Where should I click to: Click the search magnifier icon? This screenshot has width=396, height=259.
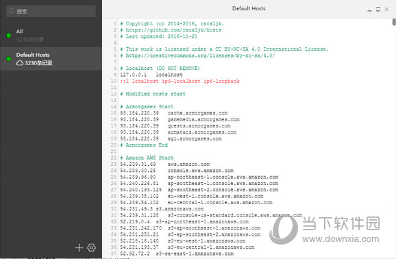click(12, 11)
